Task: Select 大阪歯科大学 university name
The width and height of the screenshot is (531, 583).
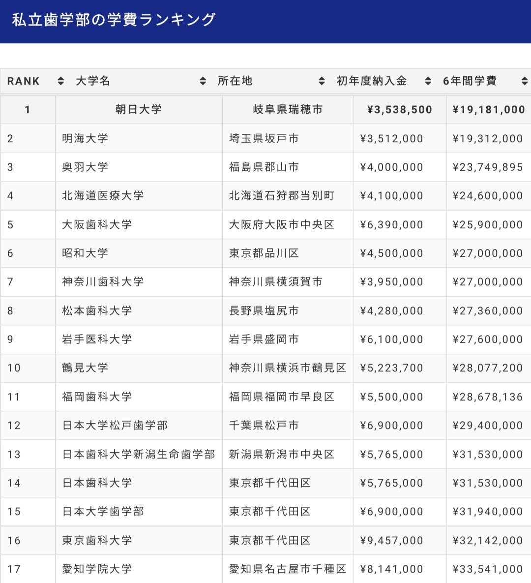Action: [x=97, y=224]
